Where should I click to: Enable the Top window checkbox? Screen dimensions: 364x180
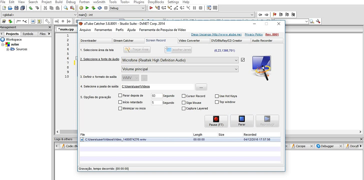tap(217, 102)
